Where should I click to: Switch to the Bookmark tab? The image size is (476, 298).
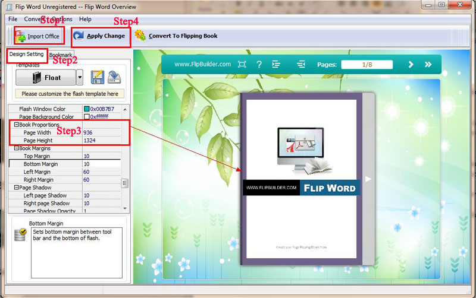[x=61, y=55]
